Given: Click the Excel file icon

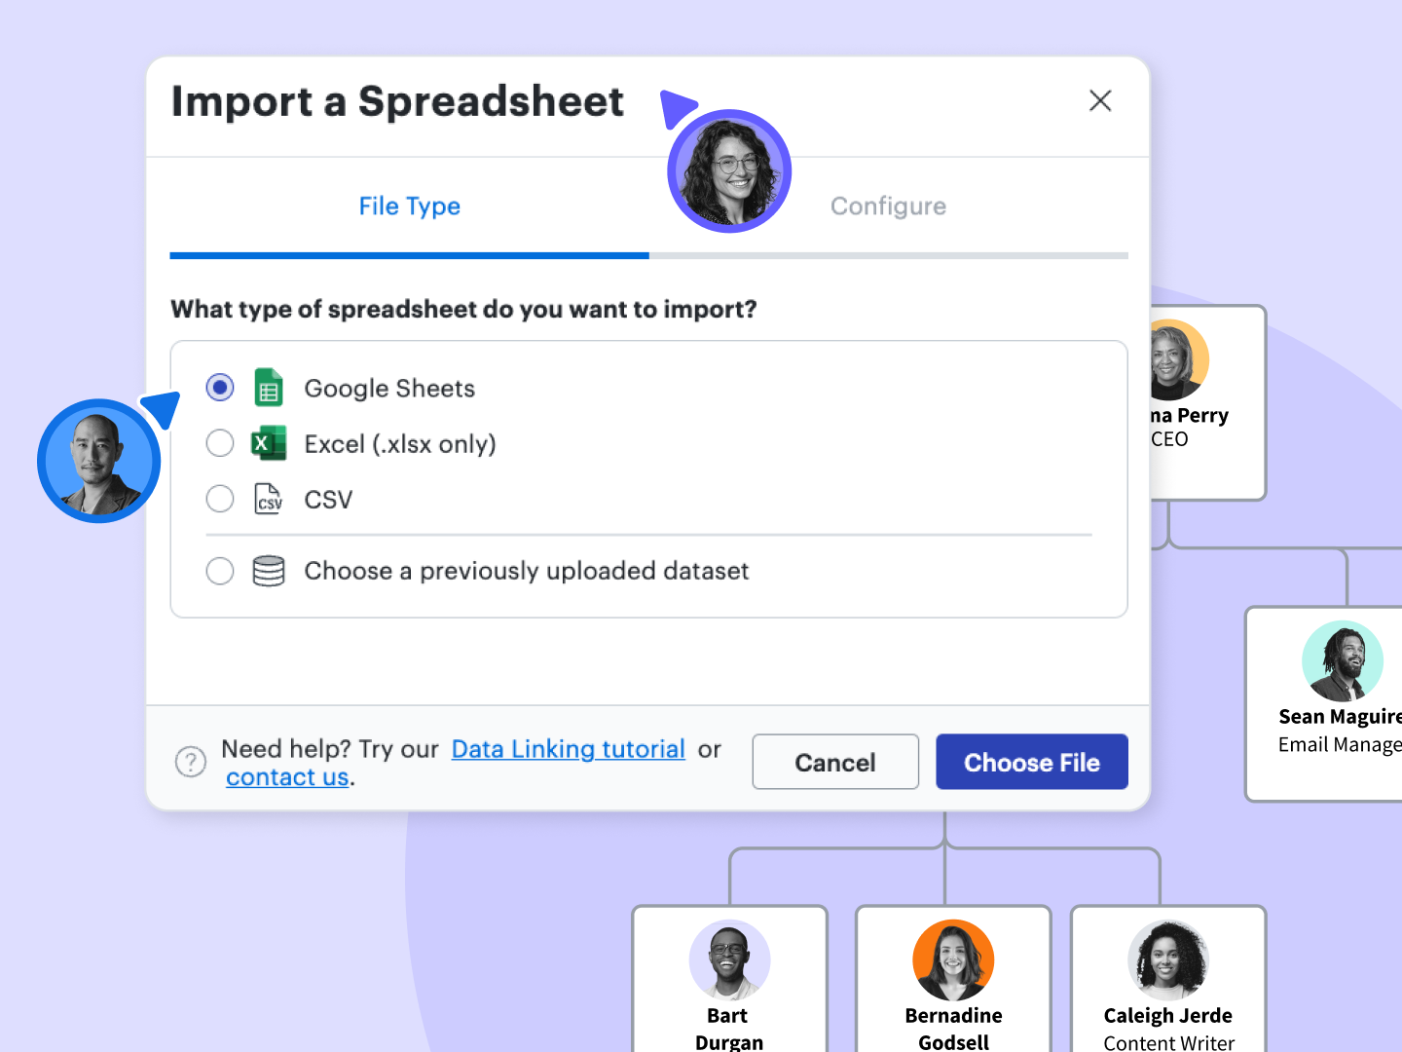Looking at the screenshot, I should 269,443.
